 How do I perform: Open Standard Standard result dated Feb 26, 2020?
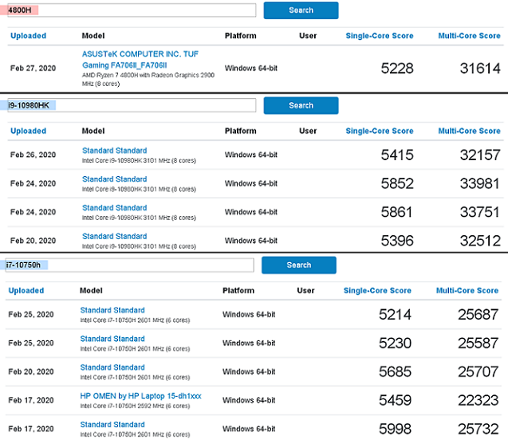114,151
